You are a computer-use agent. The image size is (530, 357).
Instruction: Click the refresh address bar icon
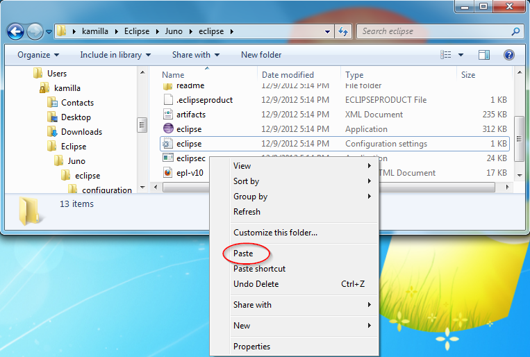[343, 31]
